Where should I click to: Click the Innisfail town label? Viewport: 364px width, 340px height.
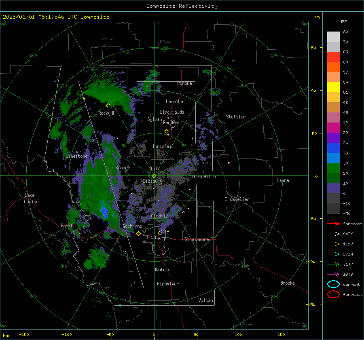[163, 146]
